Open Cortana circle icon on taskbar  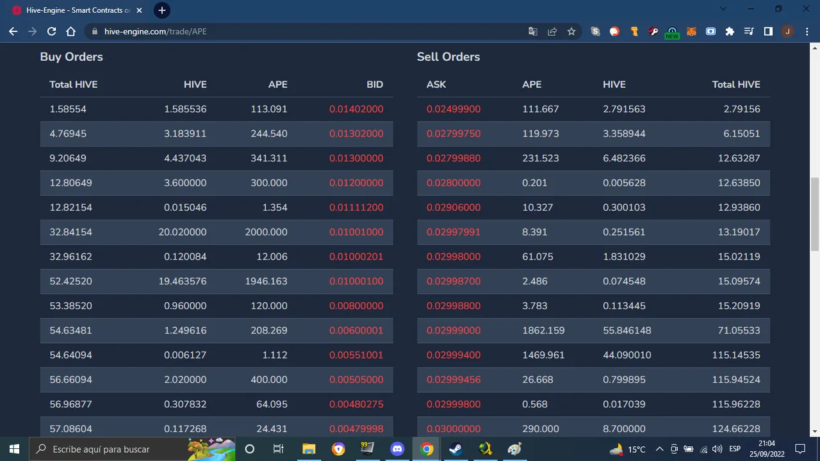[x=250, y=449]
